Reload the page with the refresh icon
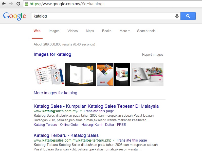202x154 pixels. 18,4
